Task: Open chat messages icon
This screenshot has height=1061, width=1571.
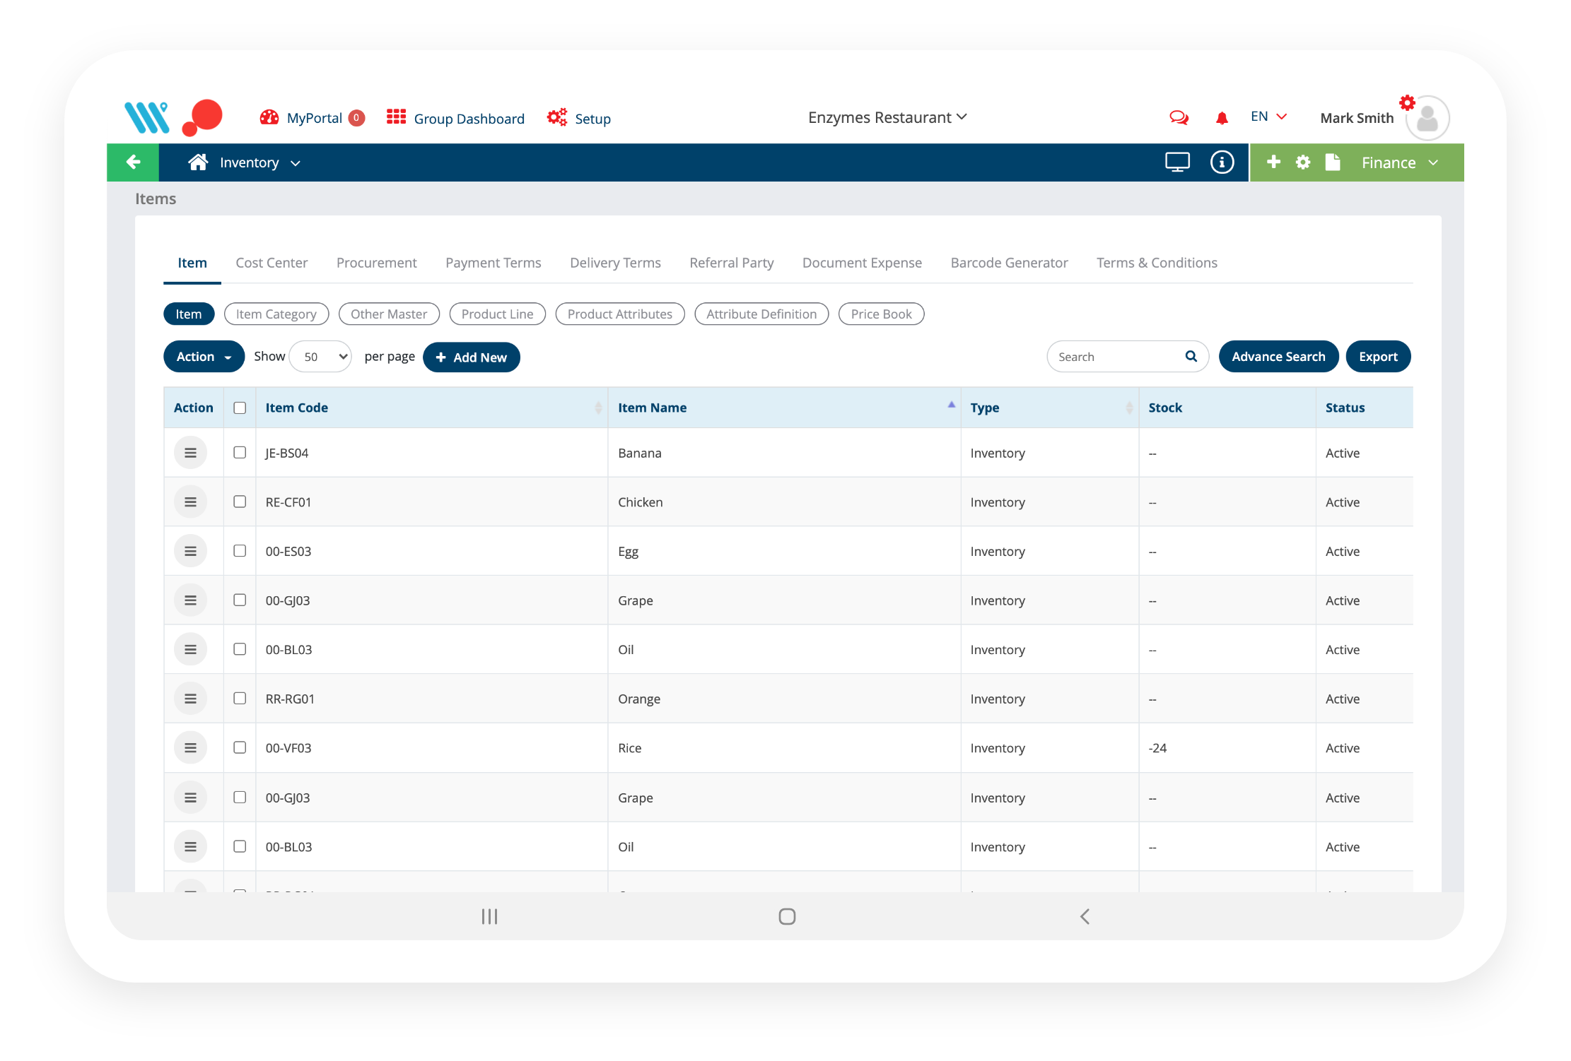Action: tap(1179, 117)
